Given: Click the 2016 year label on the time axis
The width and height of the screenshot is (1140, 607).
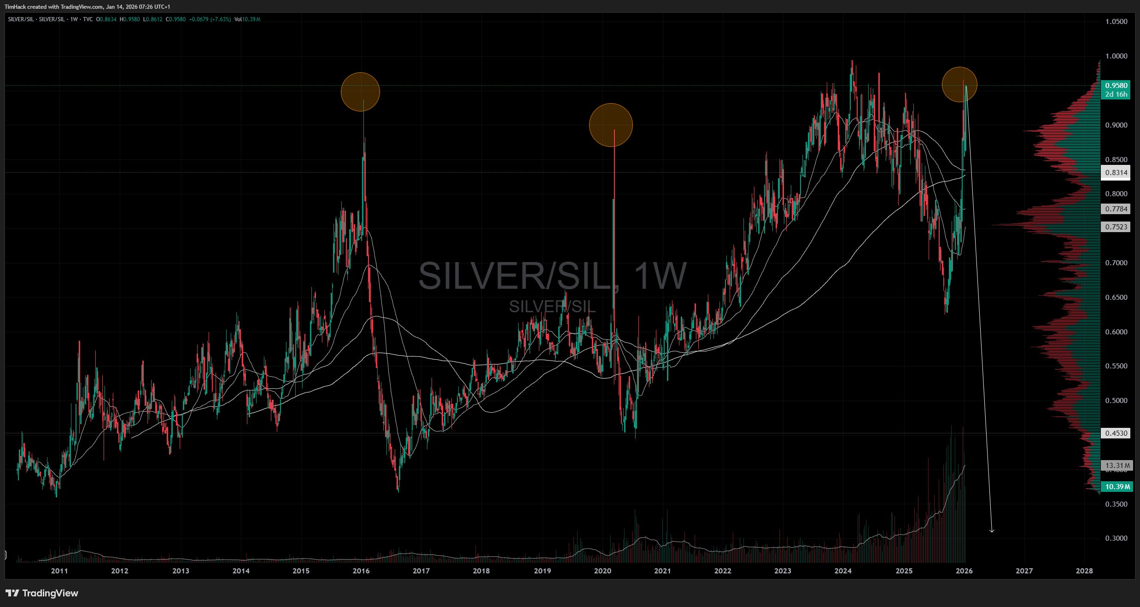Looking at the screenshot, I should click(x=361, y=571).
